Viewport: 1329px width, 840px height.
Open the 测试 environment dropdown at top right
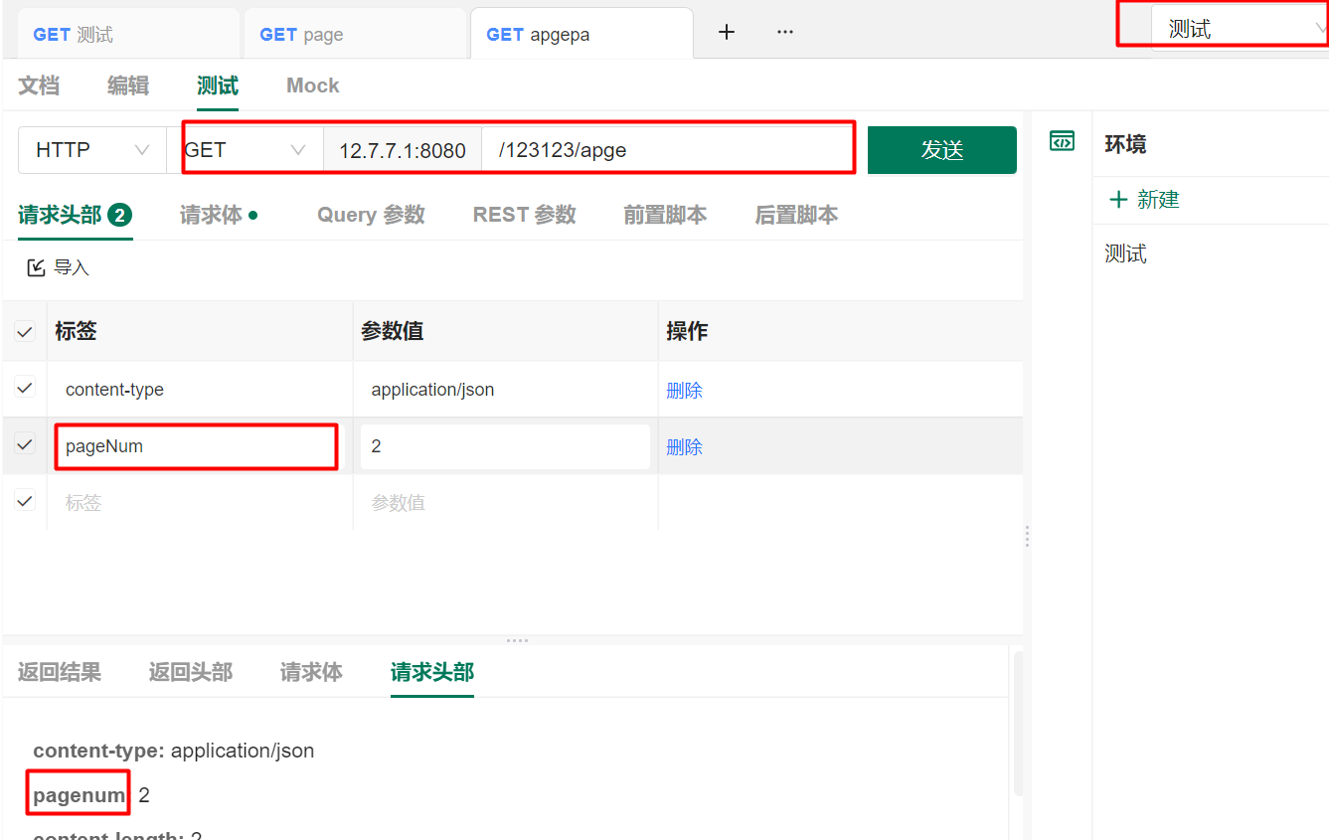[1240, 30]
